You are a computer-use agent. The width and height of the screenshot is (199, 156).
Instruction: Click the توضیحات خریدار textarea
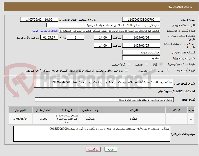click(92, 134)
